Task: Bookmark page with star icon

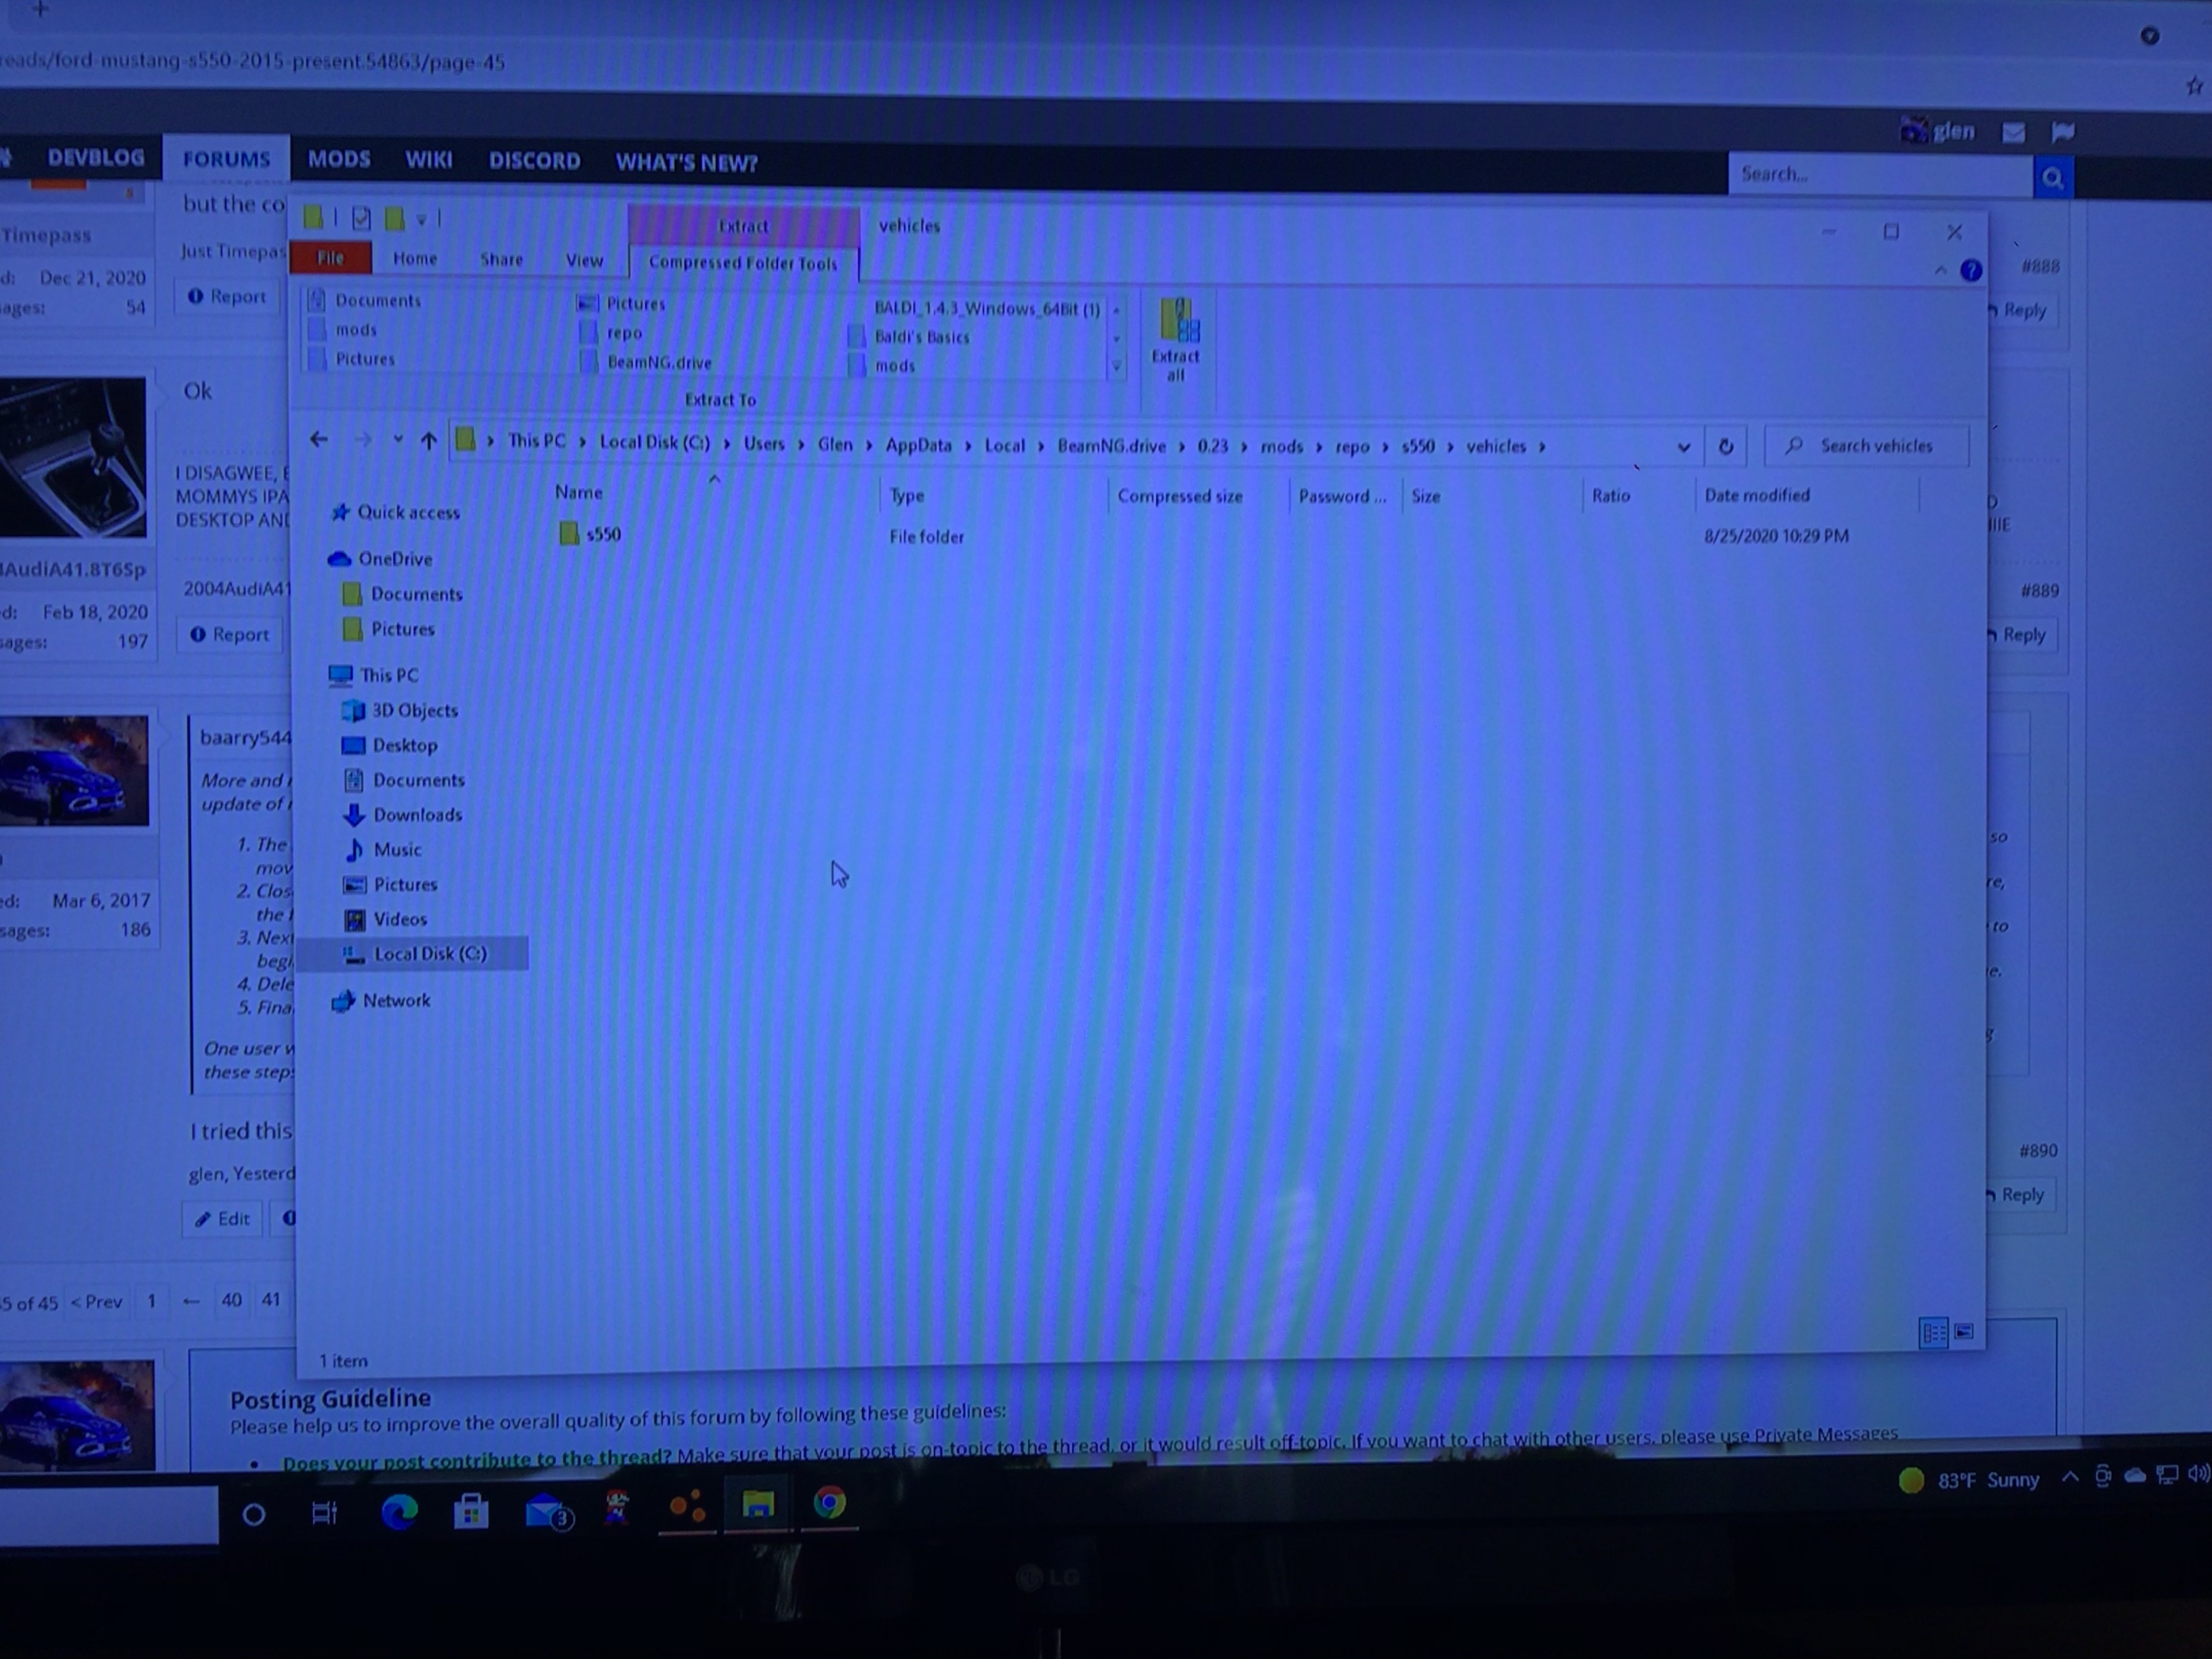Action: point(2193,86)
